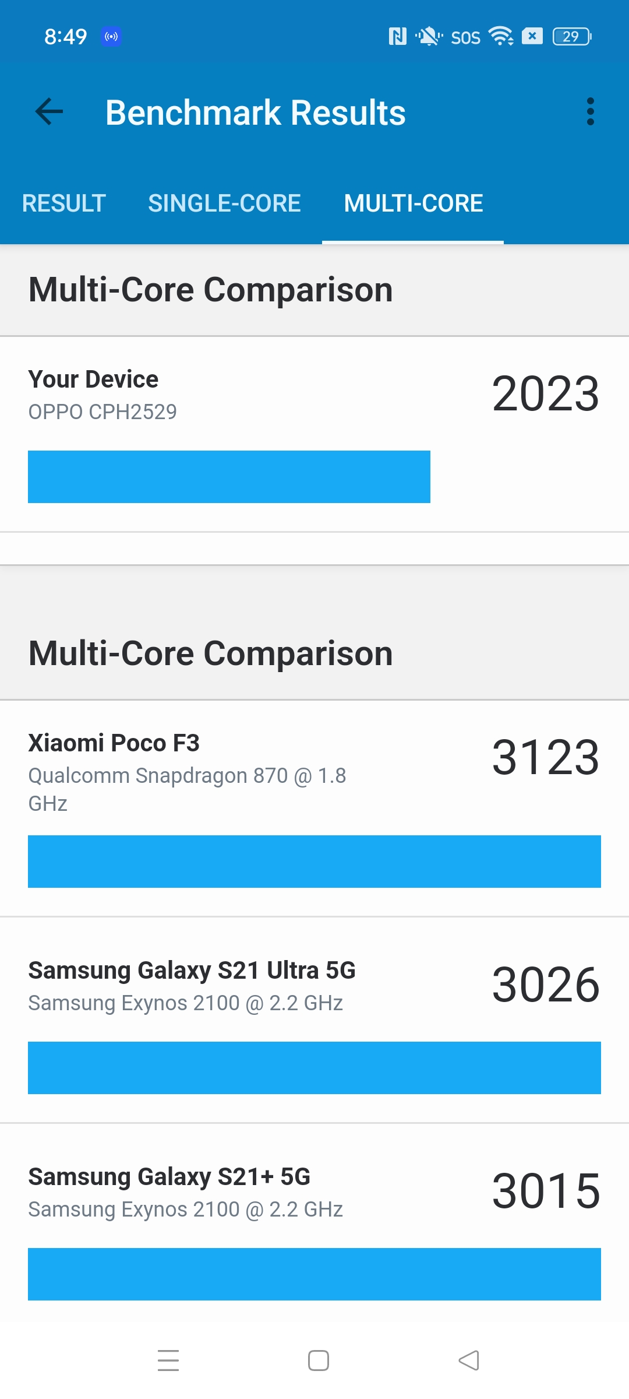Tap the 2023 score bar

229,477
